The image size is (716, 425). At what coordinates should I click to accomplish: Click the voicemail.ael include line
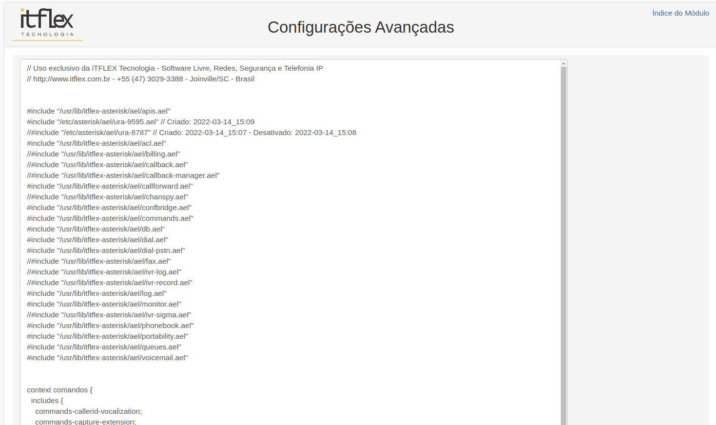(x=107, y=358)
